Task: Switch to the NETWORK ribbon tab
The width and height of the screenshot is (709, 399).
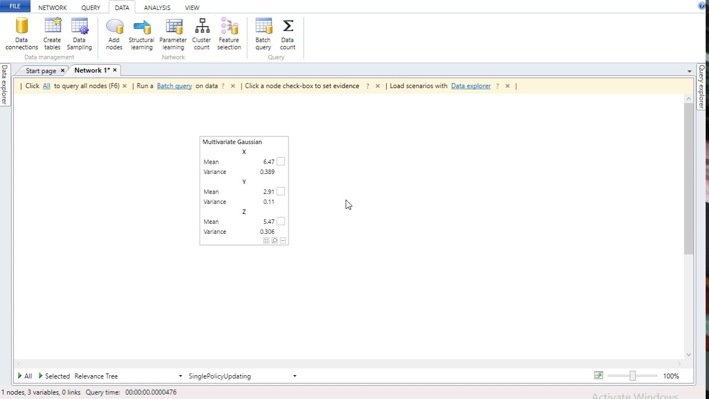Action: click(x=53, y=8)
